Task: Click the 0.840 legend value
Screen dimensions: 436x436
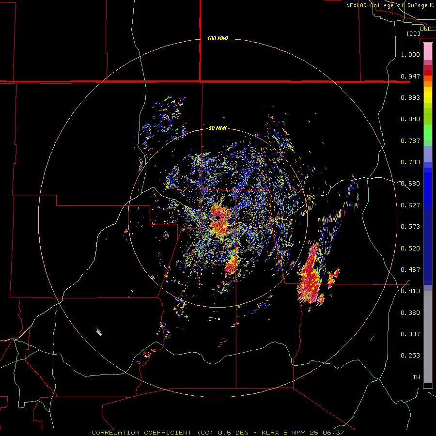Action: click(x=410, y=119)
